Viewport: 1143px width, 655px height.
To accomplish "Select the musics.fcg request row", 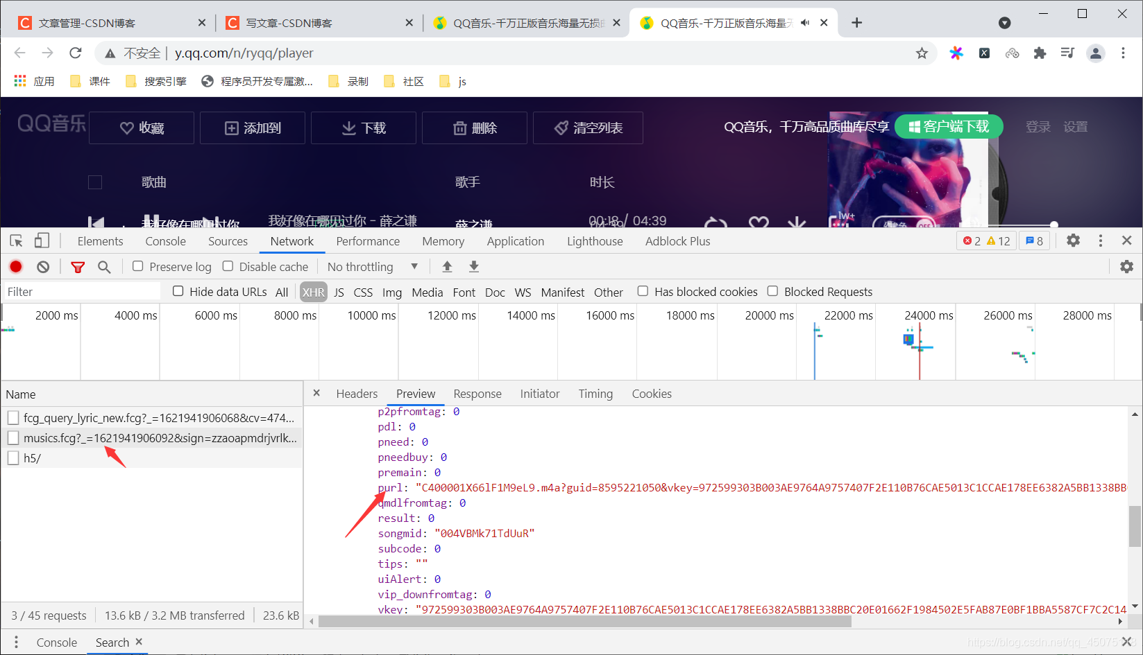I will tap(151, 437).
